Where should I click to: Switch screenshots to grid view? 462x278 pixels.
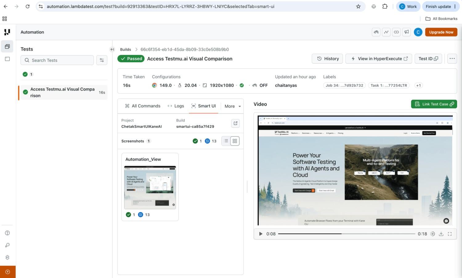tap(235, 141)
